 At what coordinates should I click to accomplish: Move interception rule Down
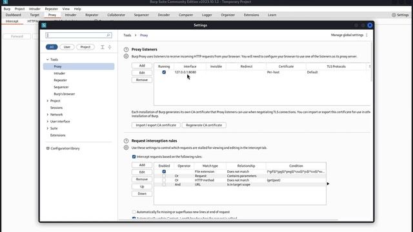tap(142, 193)
